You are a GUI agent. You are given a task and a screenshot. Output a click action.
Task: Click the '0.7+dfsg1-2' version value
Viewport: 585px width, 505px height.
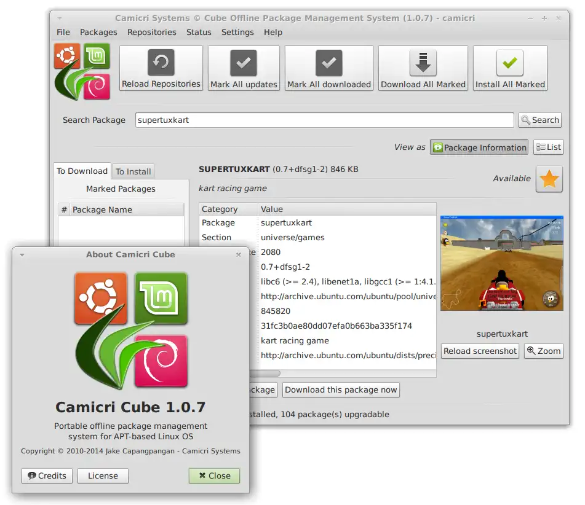pyautogui.click(x=285, y=267)
